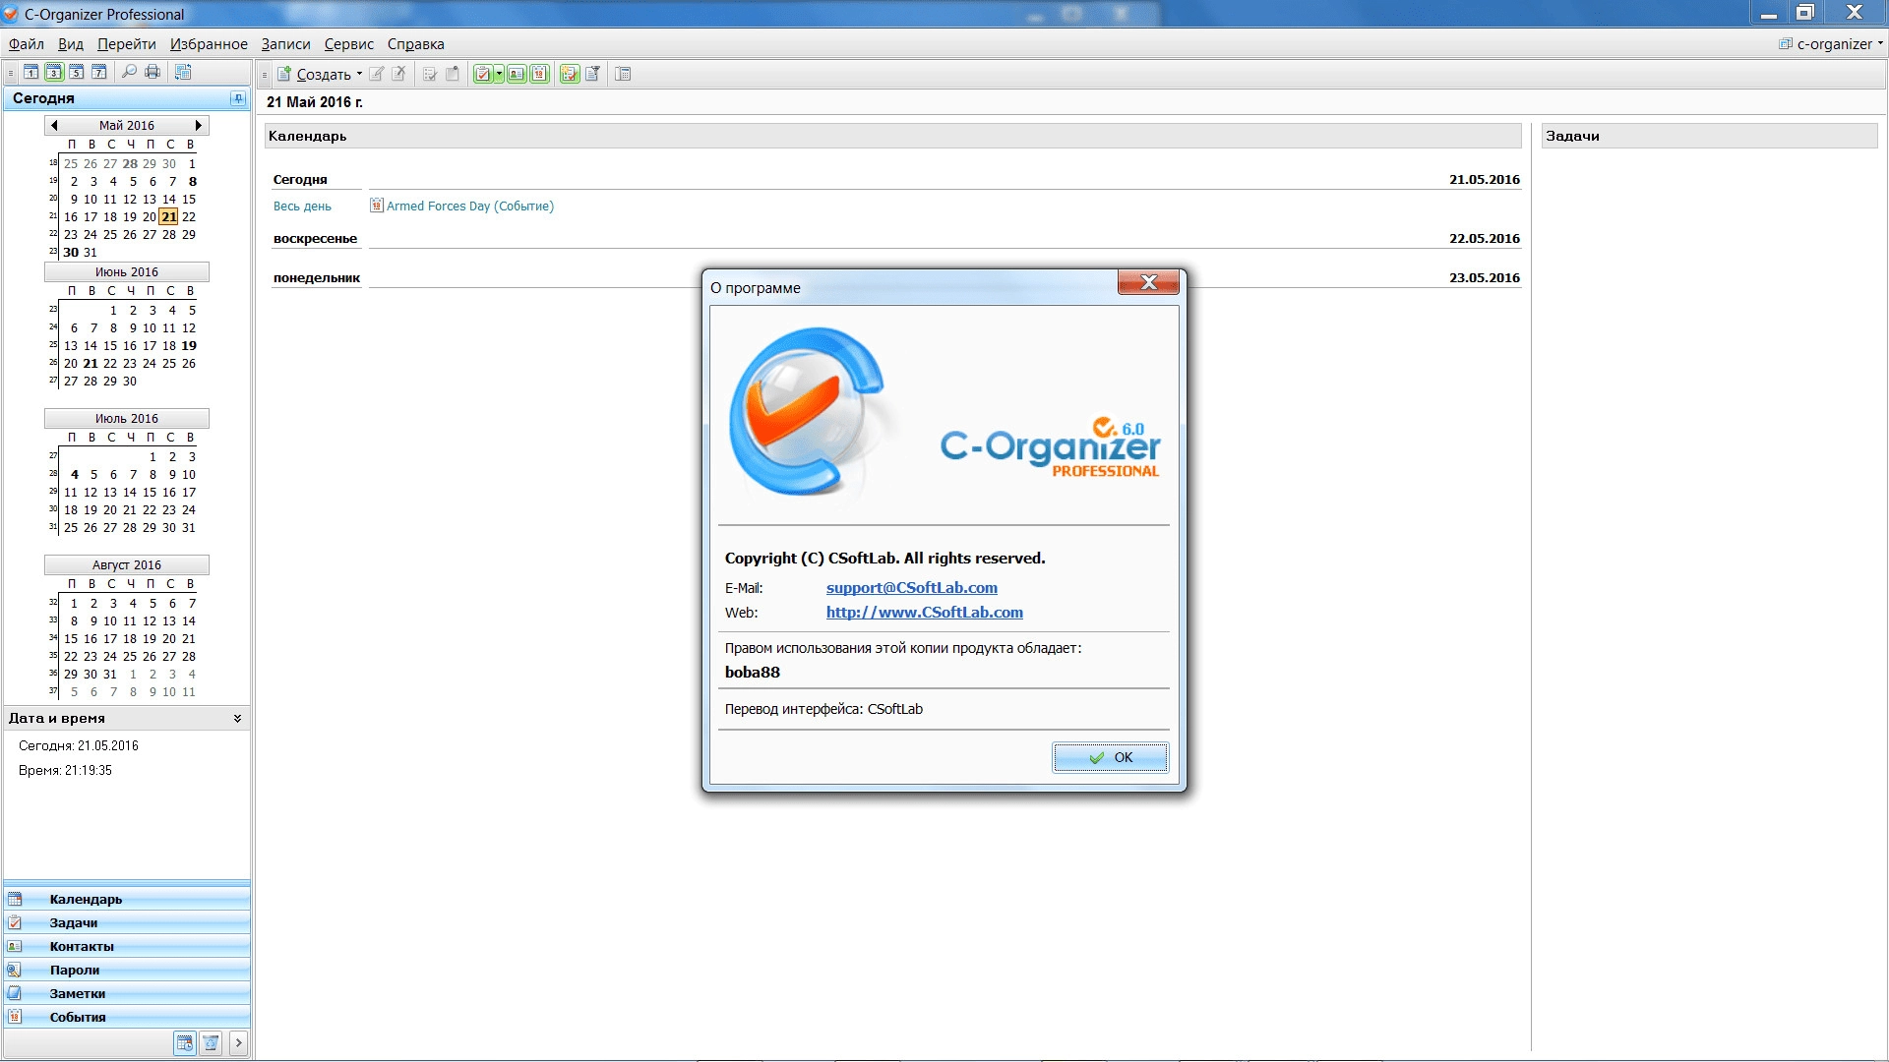Click the Май 2016 month header
This screenshot has height=1062, width=1889.
(x=126, y=125)
